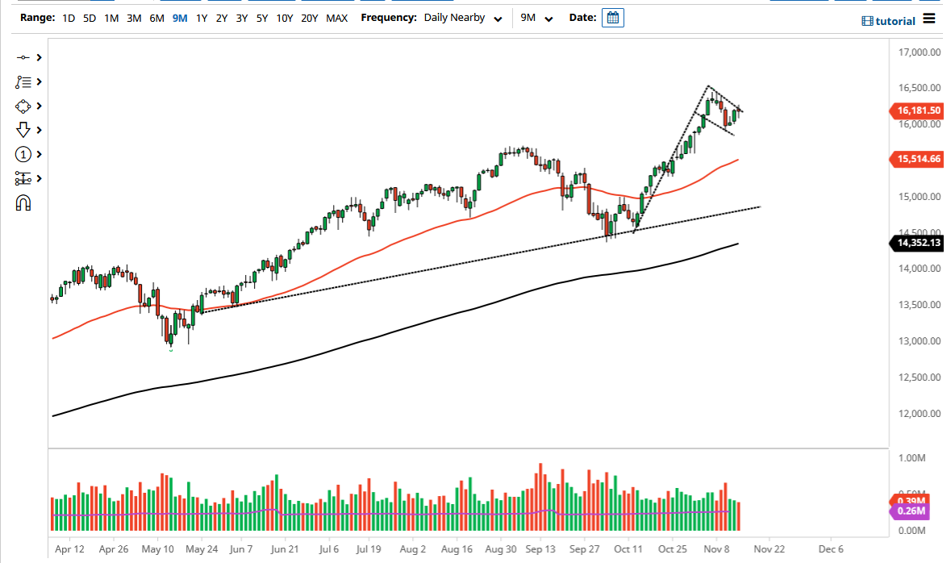Toggle the magnet snap tool
The image size is (951, 563).
[22, 202]
